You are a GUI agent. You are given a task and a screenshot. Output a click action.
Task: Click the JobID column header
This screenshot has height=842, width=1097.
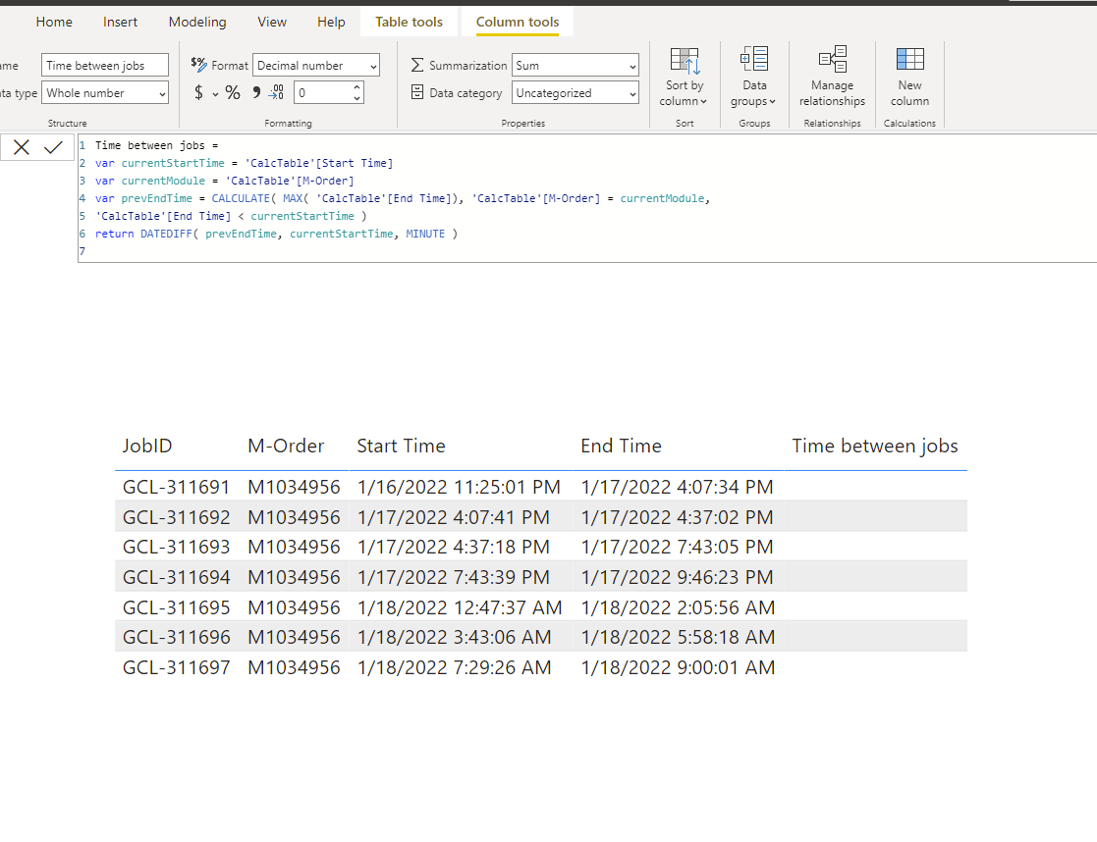pyautogui.click(x=147, y=446)
